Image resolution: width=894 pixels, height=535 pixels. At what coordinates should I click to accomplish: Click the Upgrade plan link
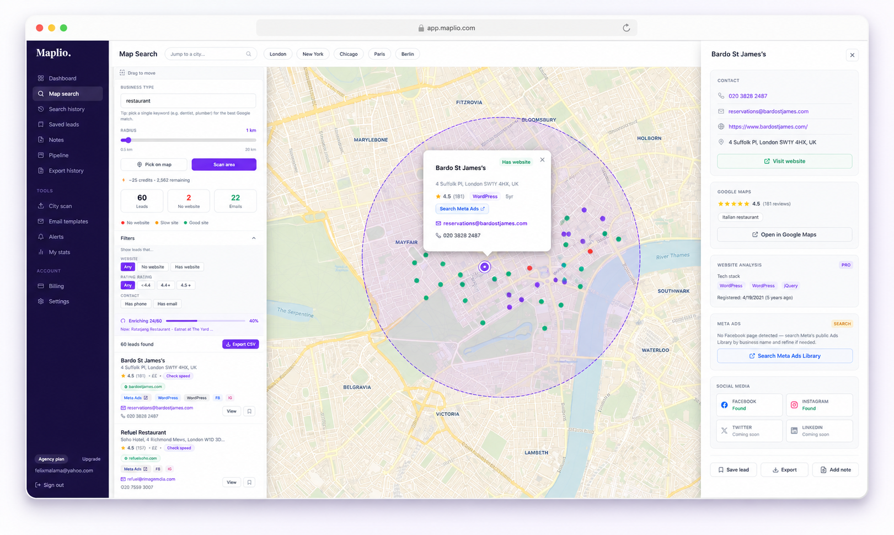point(91,459)
